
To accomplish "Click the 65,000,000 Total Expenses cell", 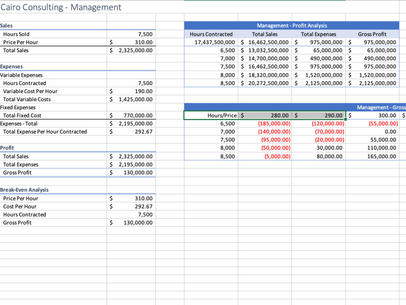I will [318, 50].
